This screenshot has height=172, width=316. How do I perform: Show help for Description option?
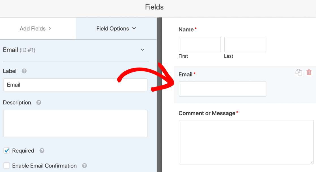pyautogui.click(x=39, y=102)
